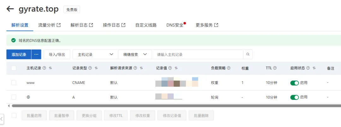Check the select-all checkbox in table header
This screenshot has height=127, width=341.
pos(14,68)
